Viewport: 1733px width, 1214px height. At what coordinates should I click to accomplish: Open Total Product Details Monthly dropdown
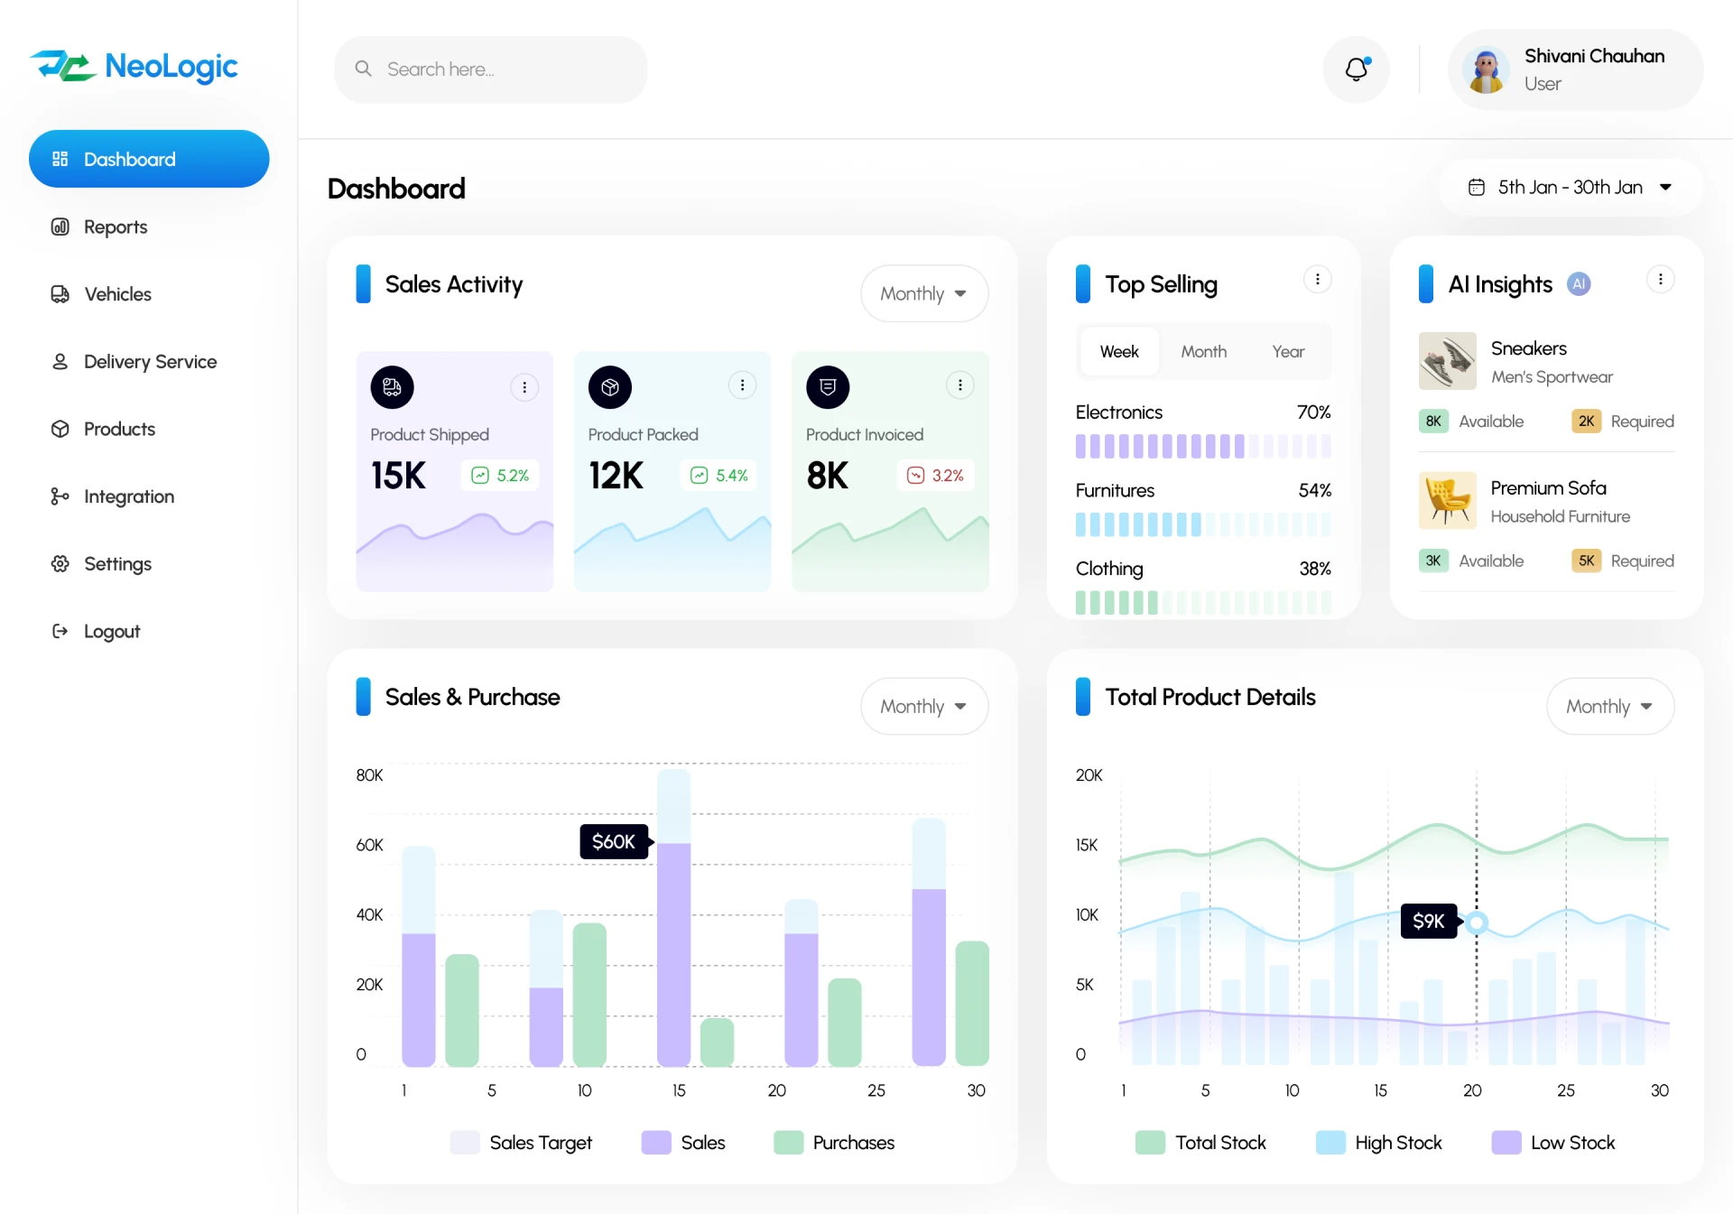click(x=1609, y=706)
